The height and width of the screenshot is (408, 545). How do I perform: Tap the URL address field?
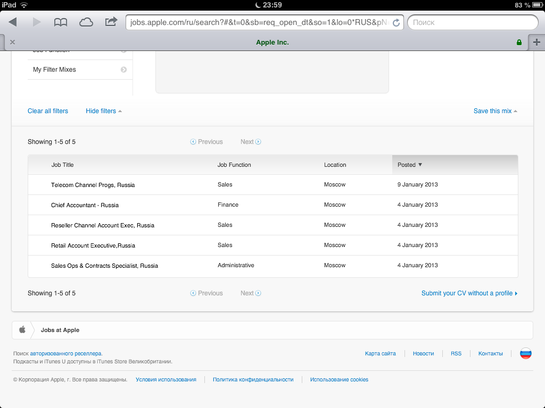(264, 22)
